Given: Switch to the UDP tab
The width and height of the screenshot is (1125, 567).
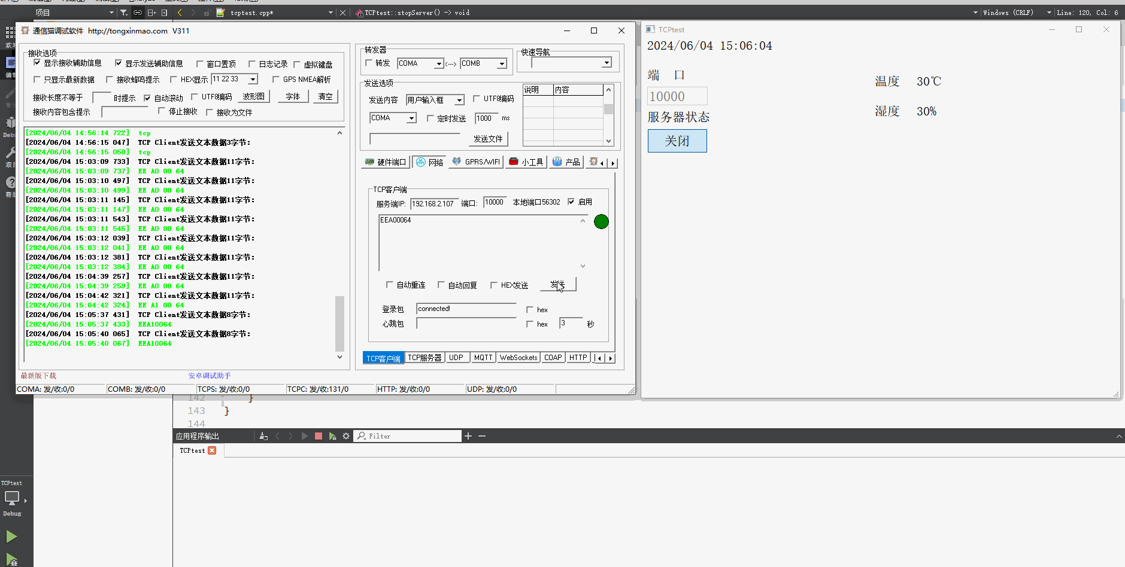Looking at the screenshot, I should coord(456,358).
